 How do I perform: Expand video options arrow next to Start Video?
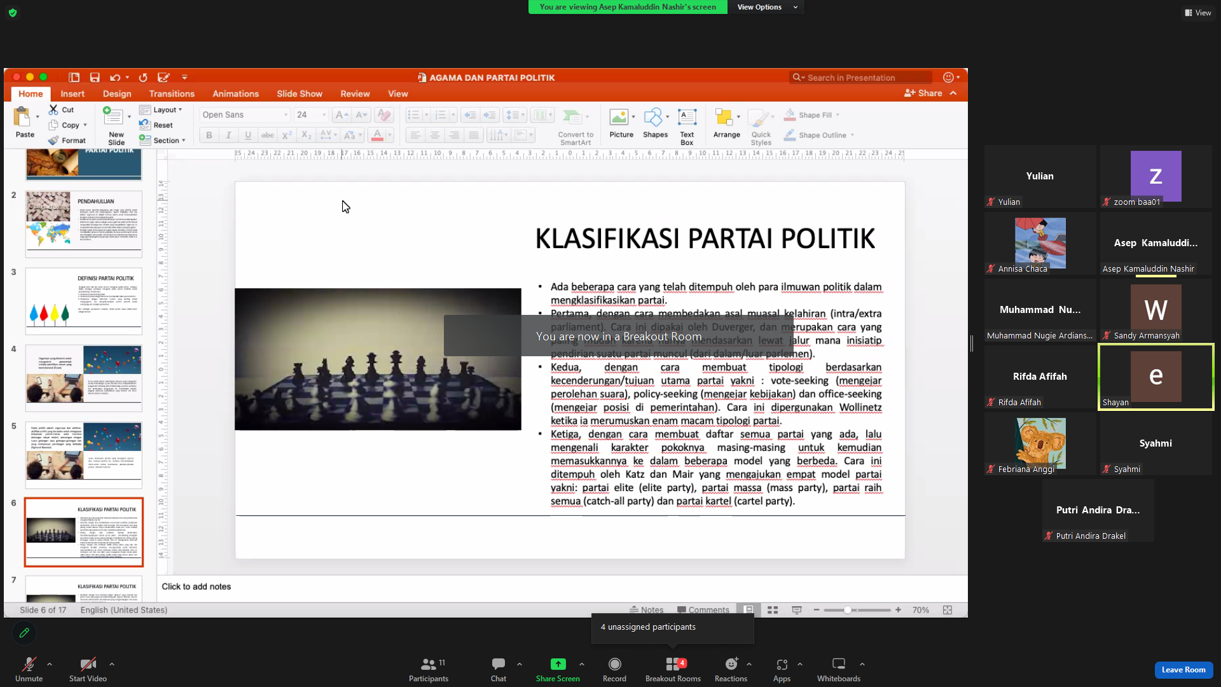112,664
